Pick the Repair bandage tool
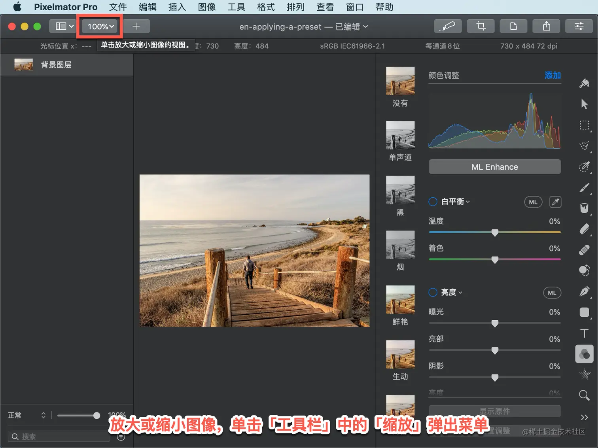The width and height of the screenshot is (598, 448). click(x=584, y=250)
